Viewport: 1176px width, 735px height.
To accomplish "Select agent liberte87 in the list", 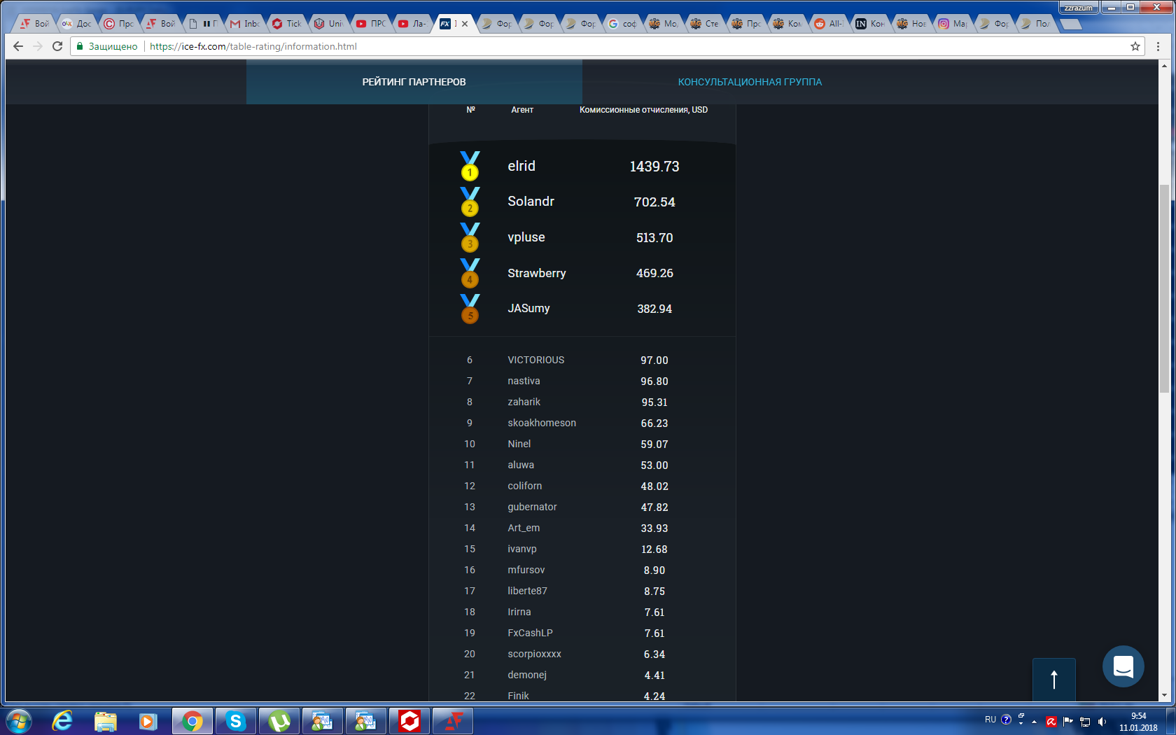I will (527, 591).
